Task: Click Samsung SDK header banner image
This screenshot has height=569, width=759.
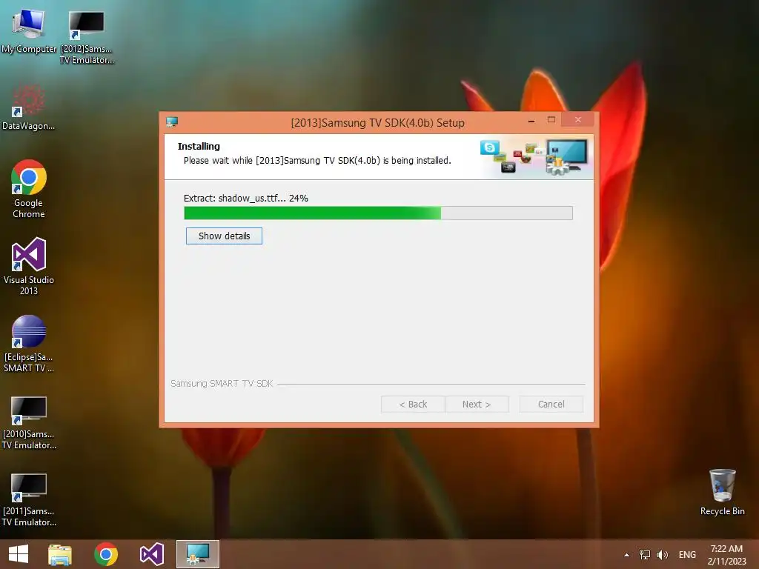Action: click(x=535, y=157)
